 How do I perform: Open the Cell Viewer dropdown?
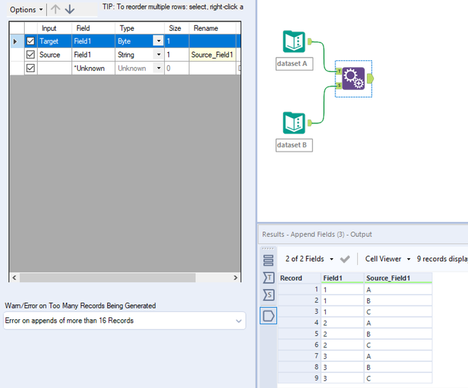click(388, 259)
